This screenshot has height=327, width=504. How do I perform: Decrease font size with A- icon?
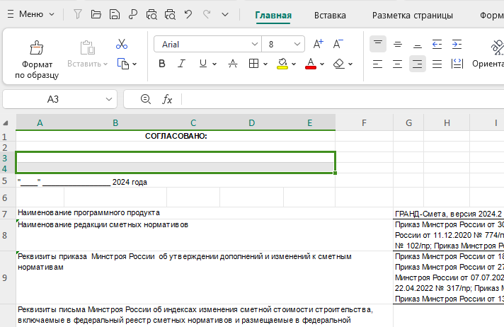[338, 44]
